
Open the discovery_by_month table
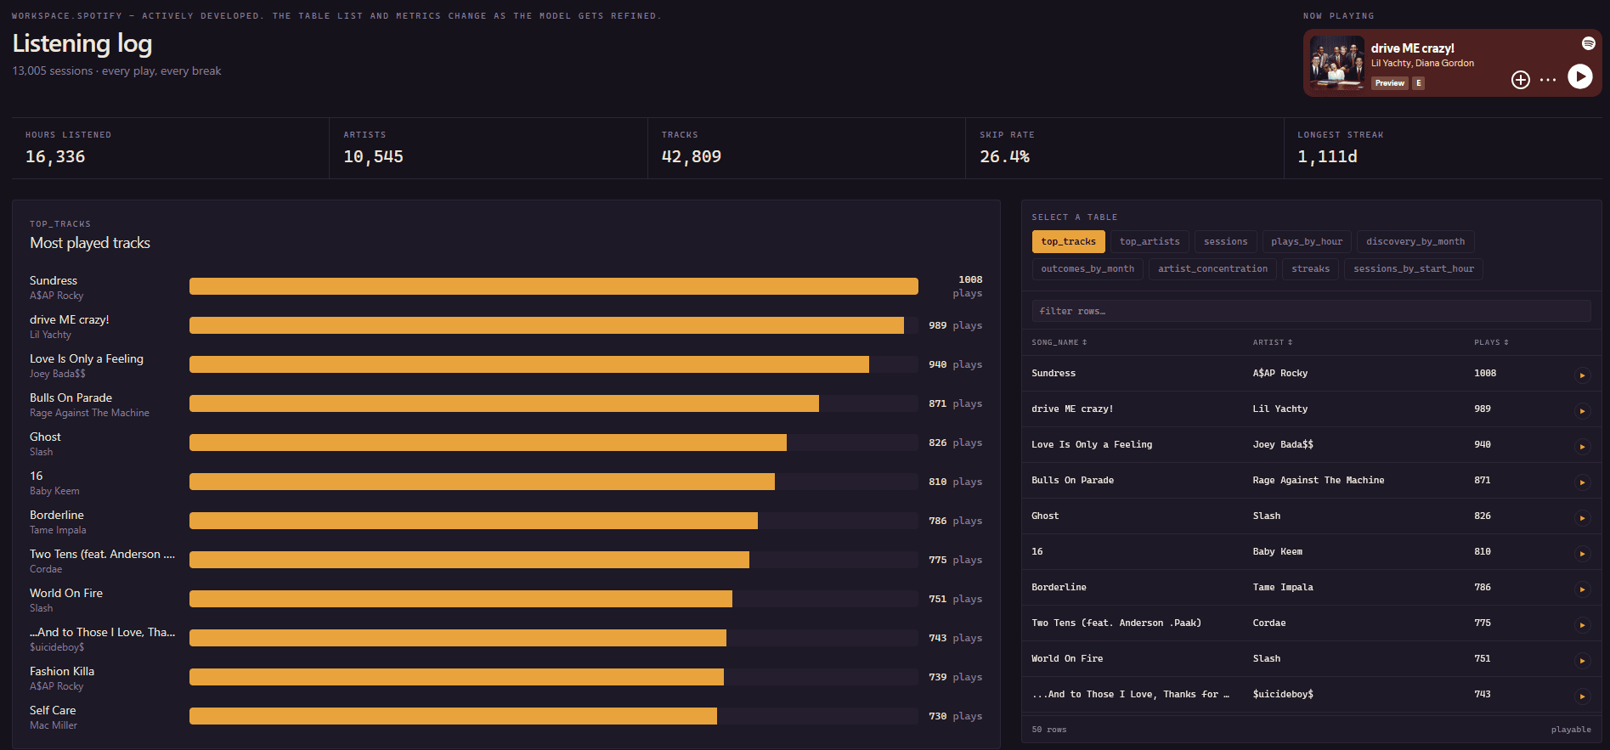tap(1415, 242)
